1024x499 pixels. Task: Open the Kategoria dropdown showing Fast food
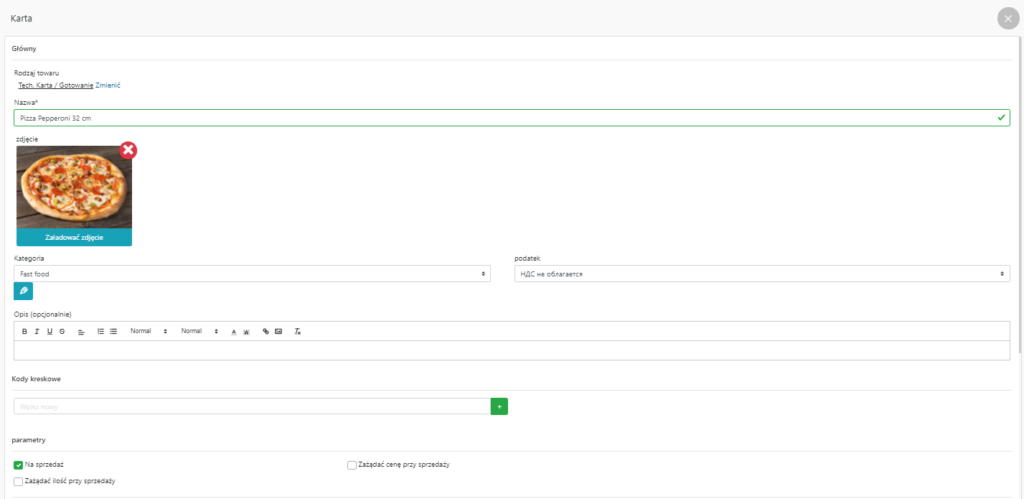(x=252, y=274)
